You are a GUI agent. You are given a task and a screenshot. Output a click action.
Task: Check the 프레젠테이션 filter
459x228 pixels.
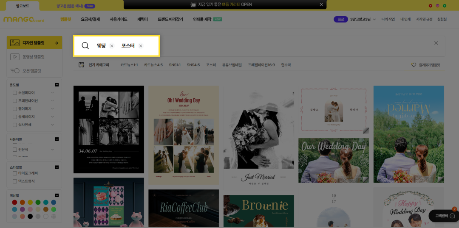(14, 101)
